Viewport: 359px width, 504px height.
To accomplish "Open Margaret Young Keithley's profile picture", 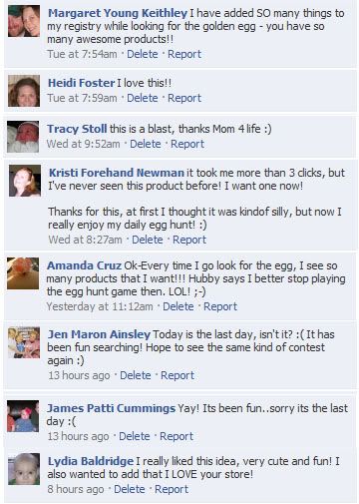I will point(24,21).
